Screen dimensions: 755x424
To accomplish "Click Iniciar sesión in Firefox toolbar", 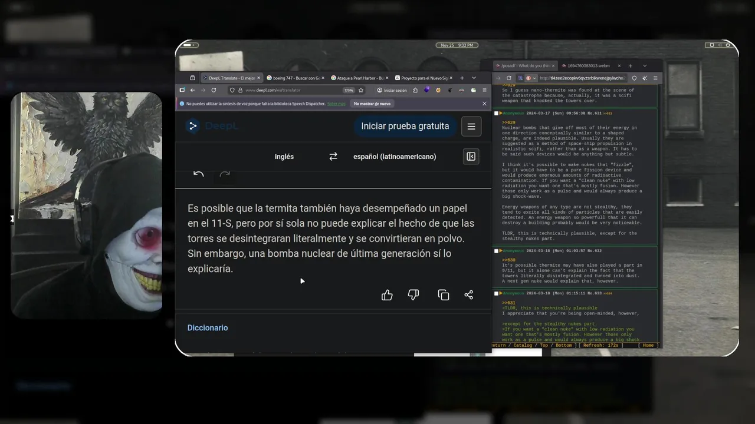I will tap(393, 90).
